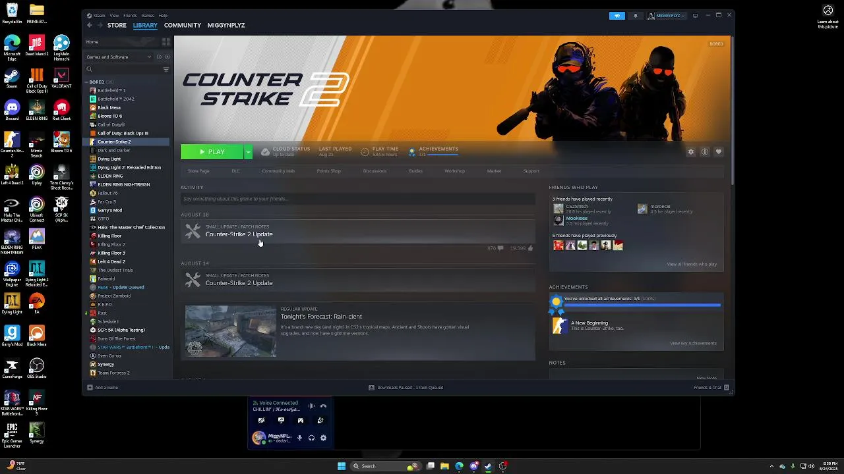The image size is (844, 474).
Task: Open VALORANT desktop shortcut
Action: coord(61,78)
